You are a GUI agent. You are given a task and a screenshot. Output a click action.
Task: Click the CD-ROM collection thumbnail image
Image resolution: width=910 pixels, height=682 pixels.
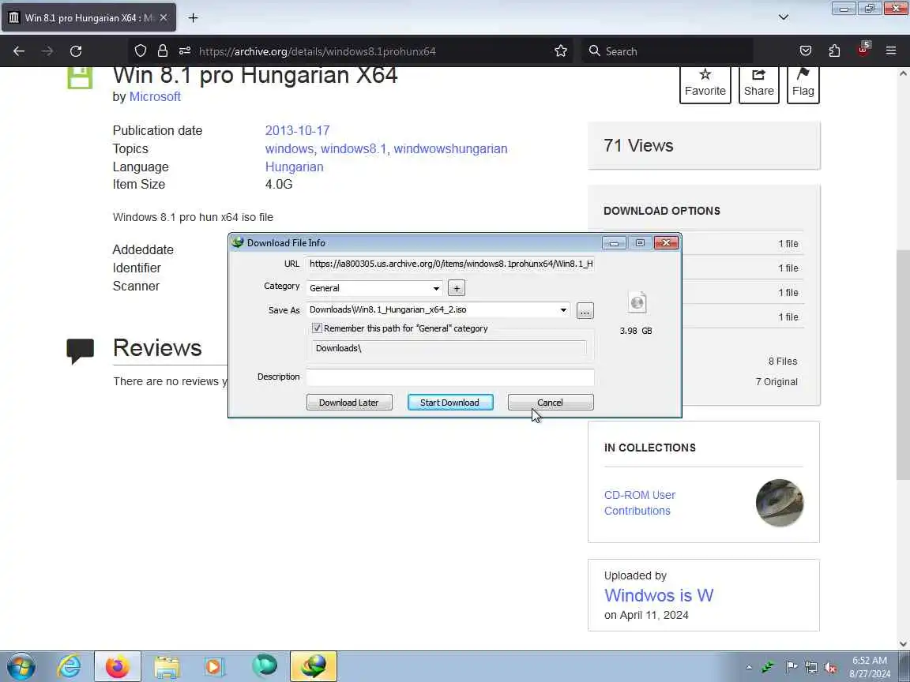click(x=780, y=503)
